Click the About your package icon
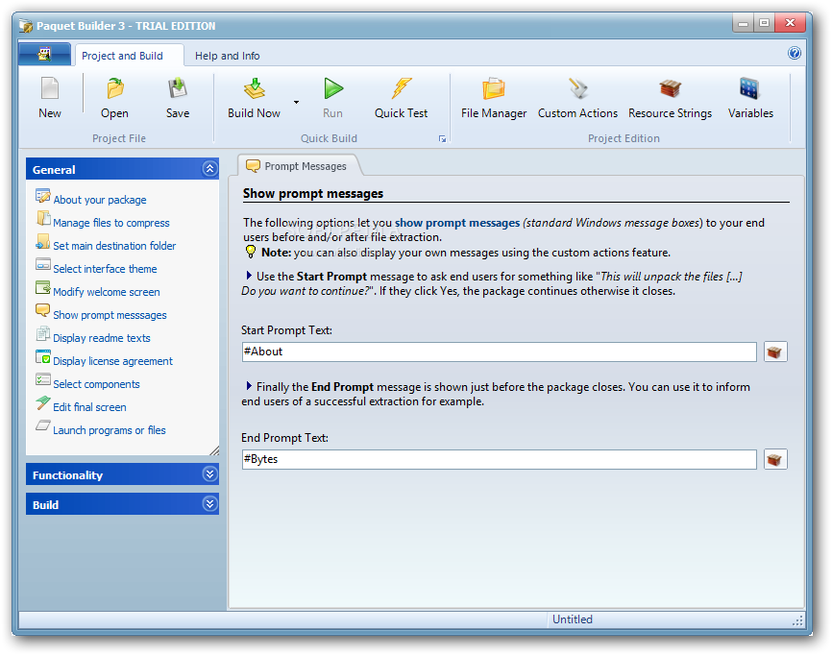 click(x=43, y=196)
